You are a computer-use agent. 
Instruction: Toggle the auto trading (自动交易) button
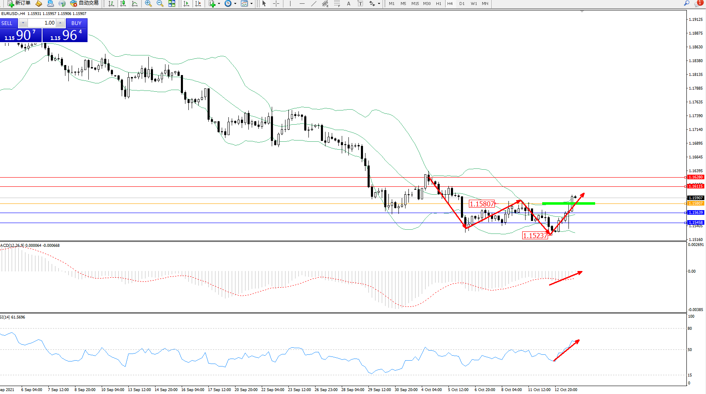click(x=85, y=3)
